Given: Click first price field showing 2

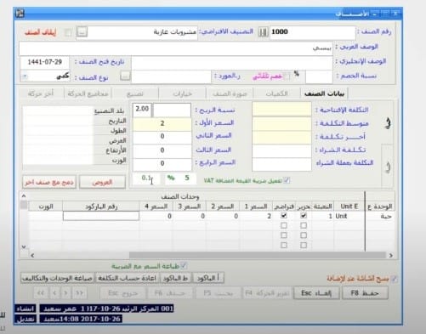Looking at the screenshot, I should (162, 123).
